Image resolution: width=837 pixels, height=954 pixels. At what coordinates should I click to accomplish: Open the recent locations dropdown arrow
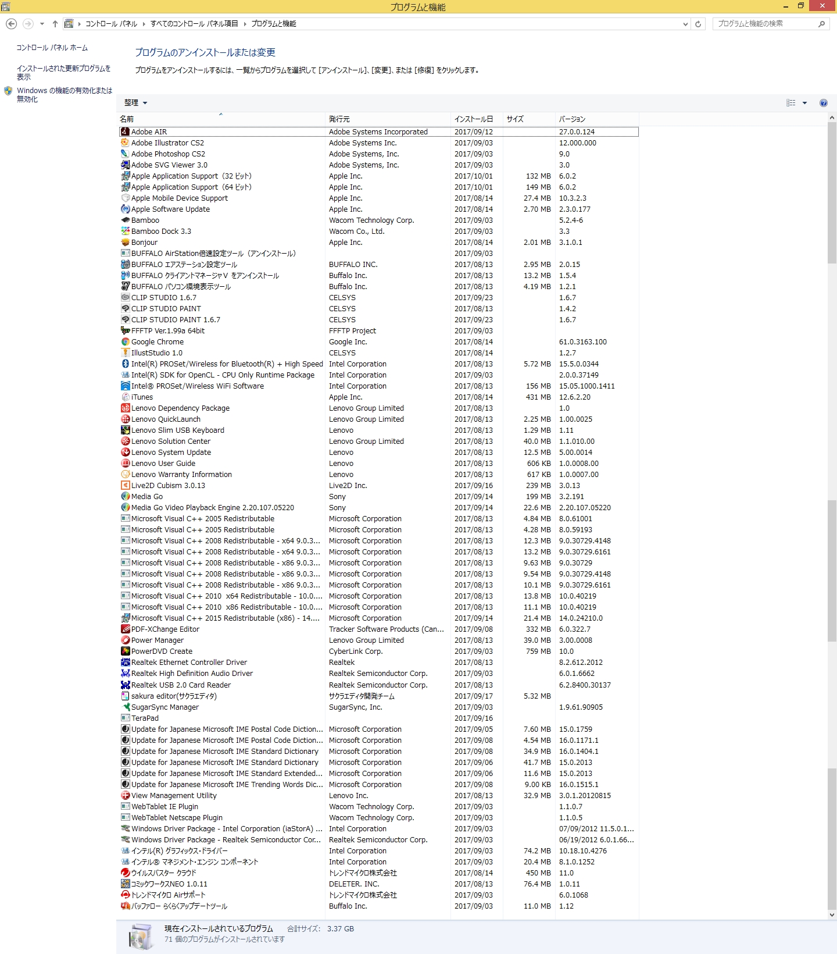42,24
